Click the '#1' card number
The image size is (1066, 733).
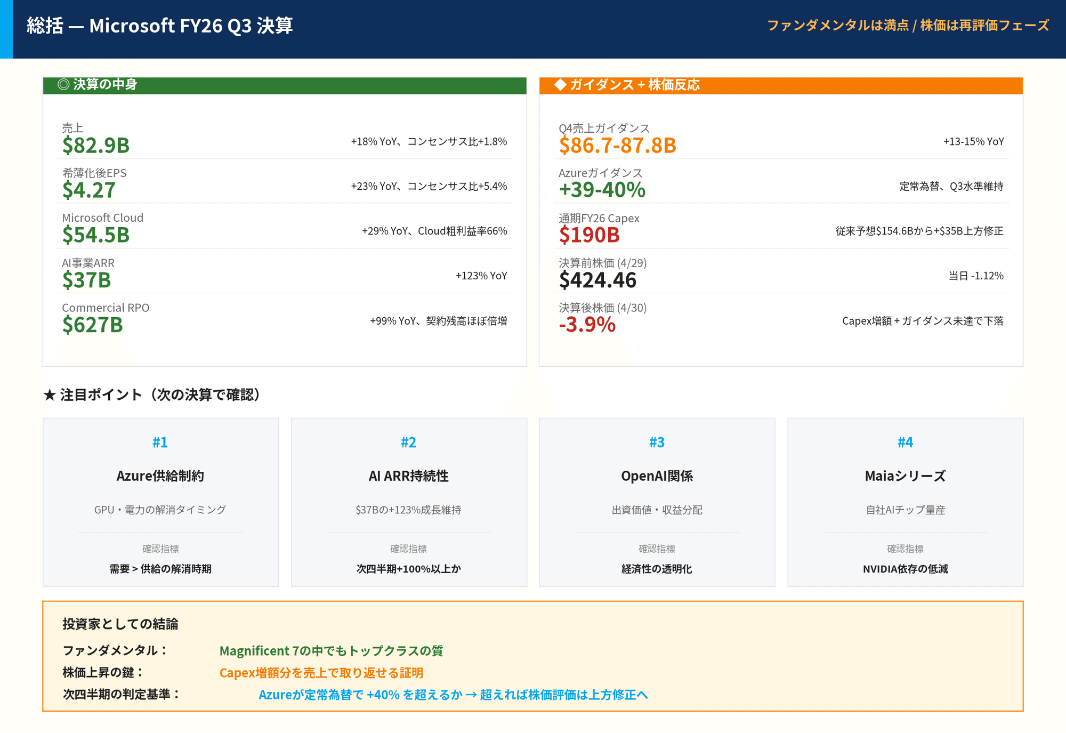pos(160,442)
